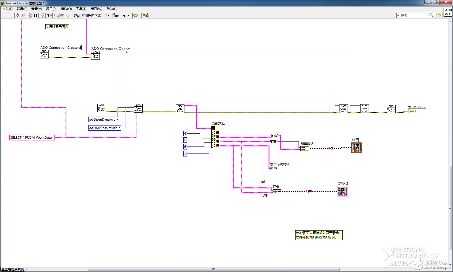Image resolution: width=453 pixels, height=272 pixels.
Task: Open the Distribute Objects dropdown
Action: click(126, 15)
